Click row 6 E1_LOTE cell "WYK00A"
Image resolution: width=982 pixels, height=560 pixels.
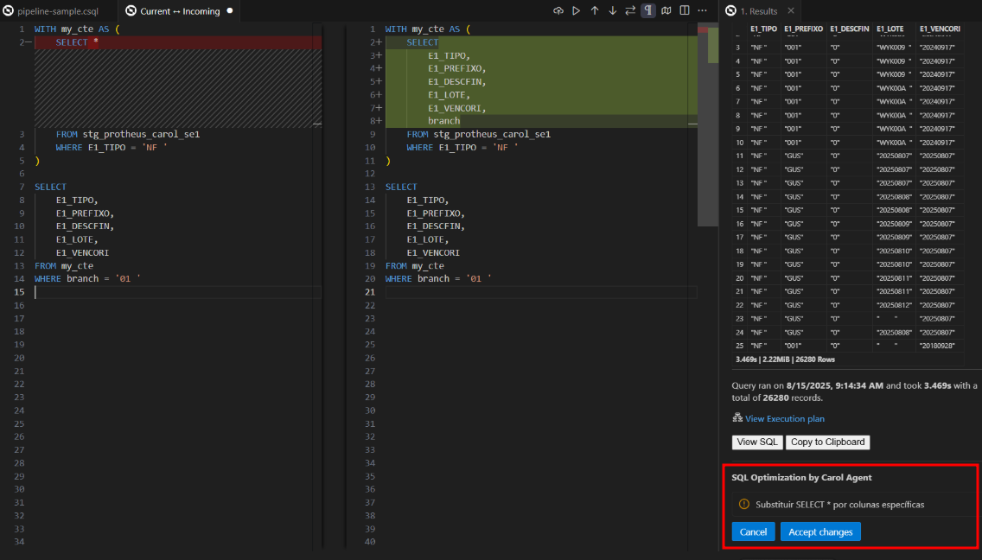(x=894, y=88)
